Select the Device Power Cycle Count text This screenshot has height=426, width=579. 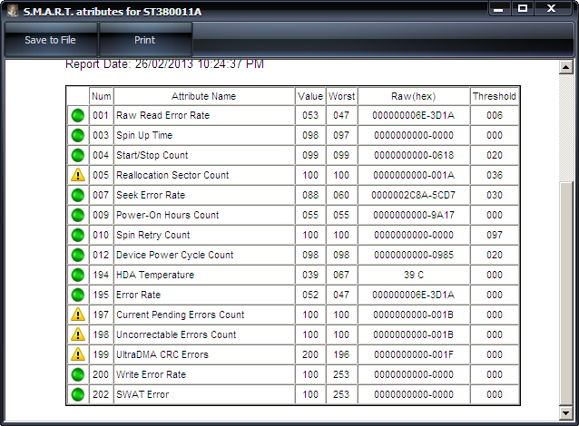point(174,255)
